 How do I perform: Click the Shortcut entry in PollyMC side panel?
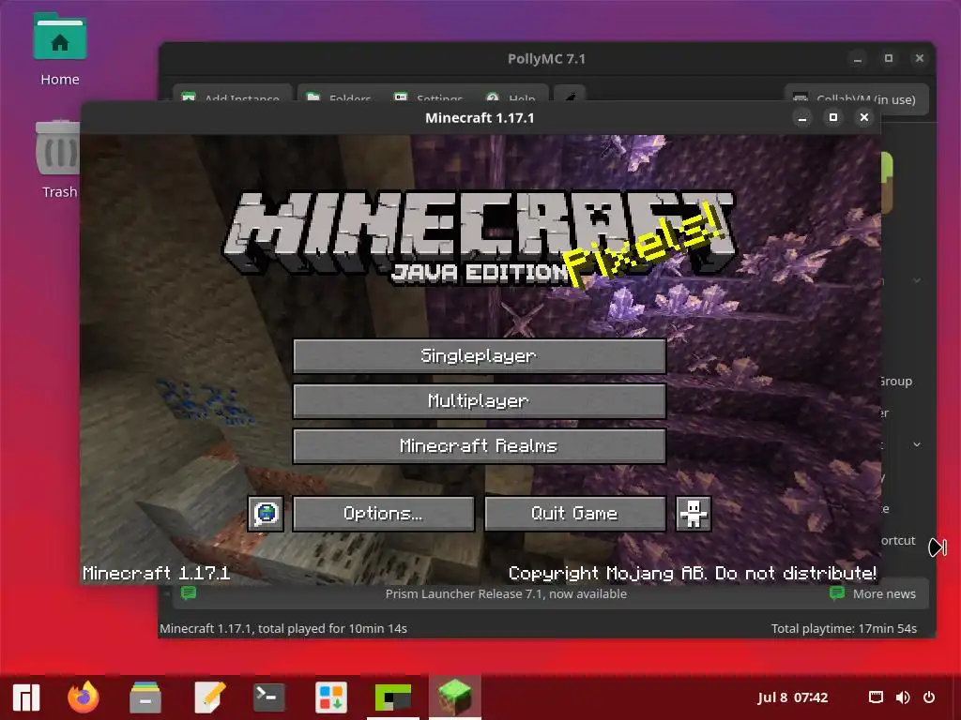click(x=898, y=541)
